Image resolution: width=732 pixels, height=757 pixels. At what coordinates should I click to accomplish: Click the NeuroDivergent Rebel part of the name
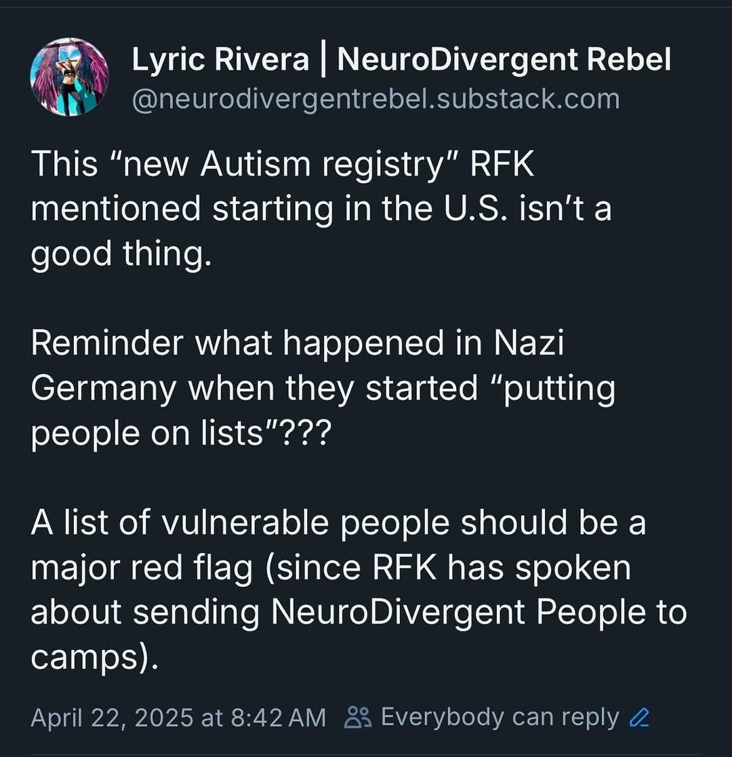(x=504, y=60)
